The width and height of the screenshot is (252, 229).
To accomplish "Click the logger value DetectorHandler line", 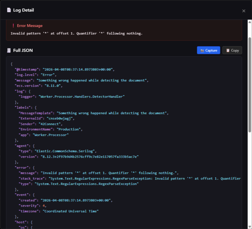I will 82,97.
